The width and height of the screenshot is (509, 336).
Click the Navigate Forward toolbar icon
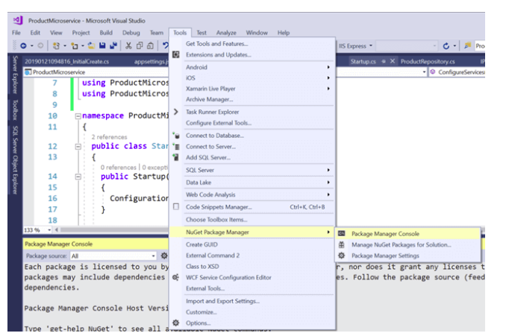(40, 45)
